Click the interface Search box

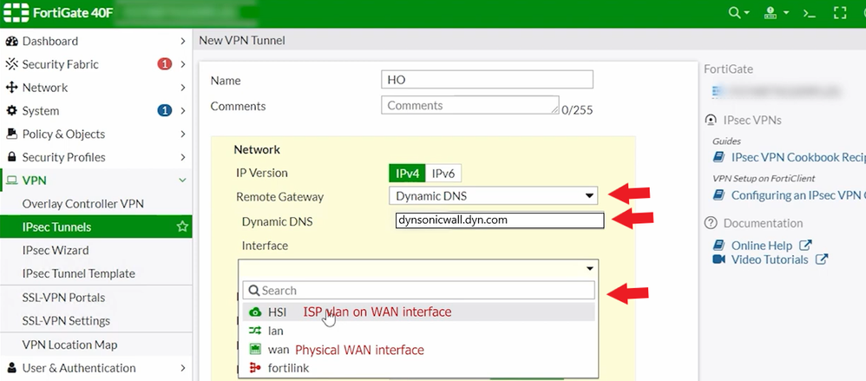[x=418, y=291]
